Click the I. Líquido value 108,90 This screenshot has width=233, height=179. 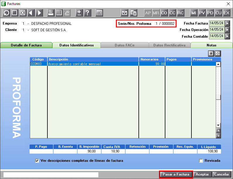pyautogui.click(x=209, y=151)
